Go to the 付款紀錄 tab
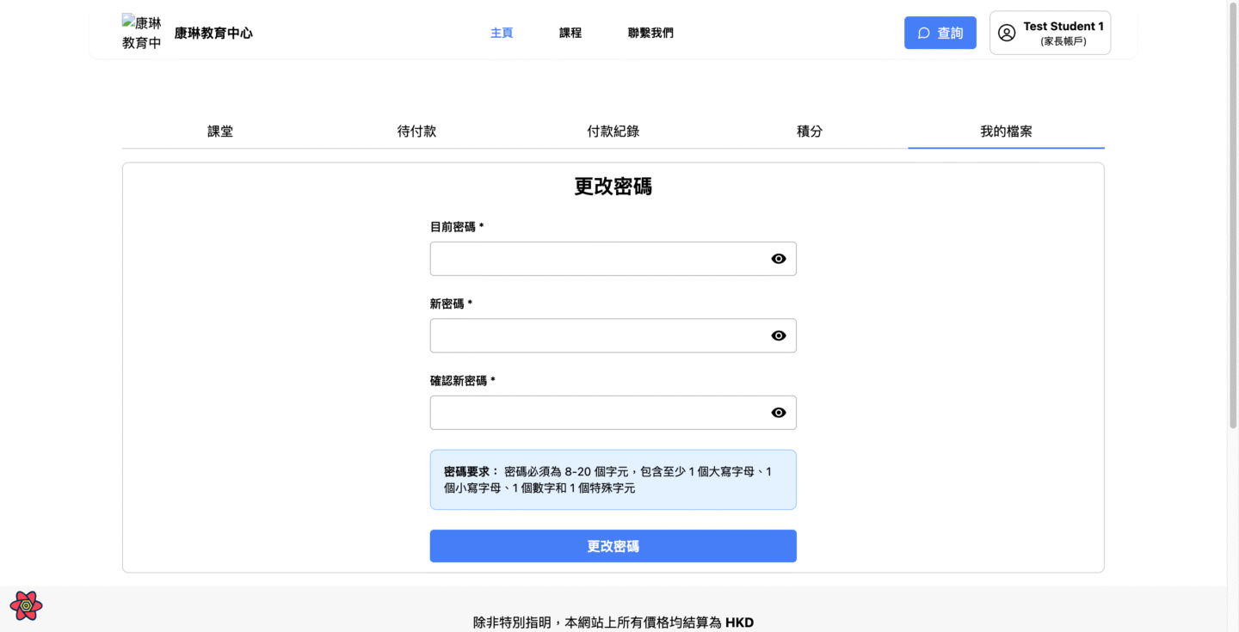Image resolution: width=1239 pixels, height=632 pixels. point(613,132)
